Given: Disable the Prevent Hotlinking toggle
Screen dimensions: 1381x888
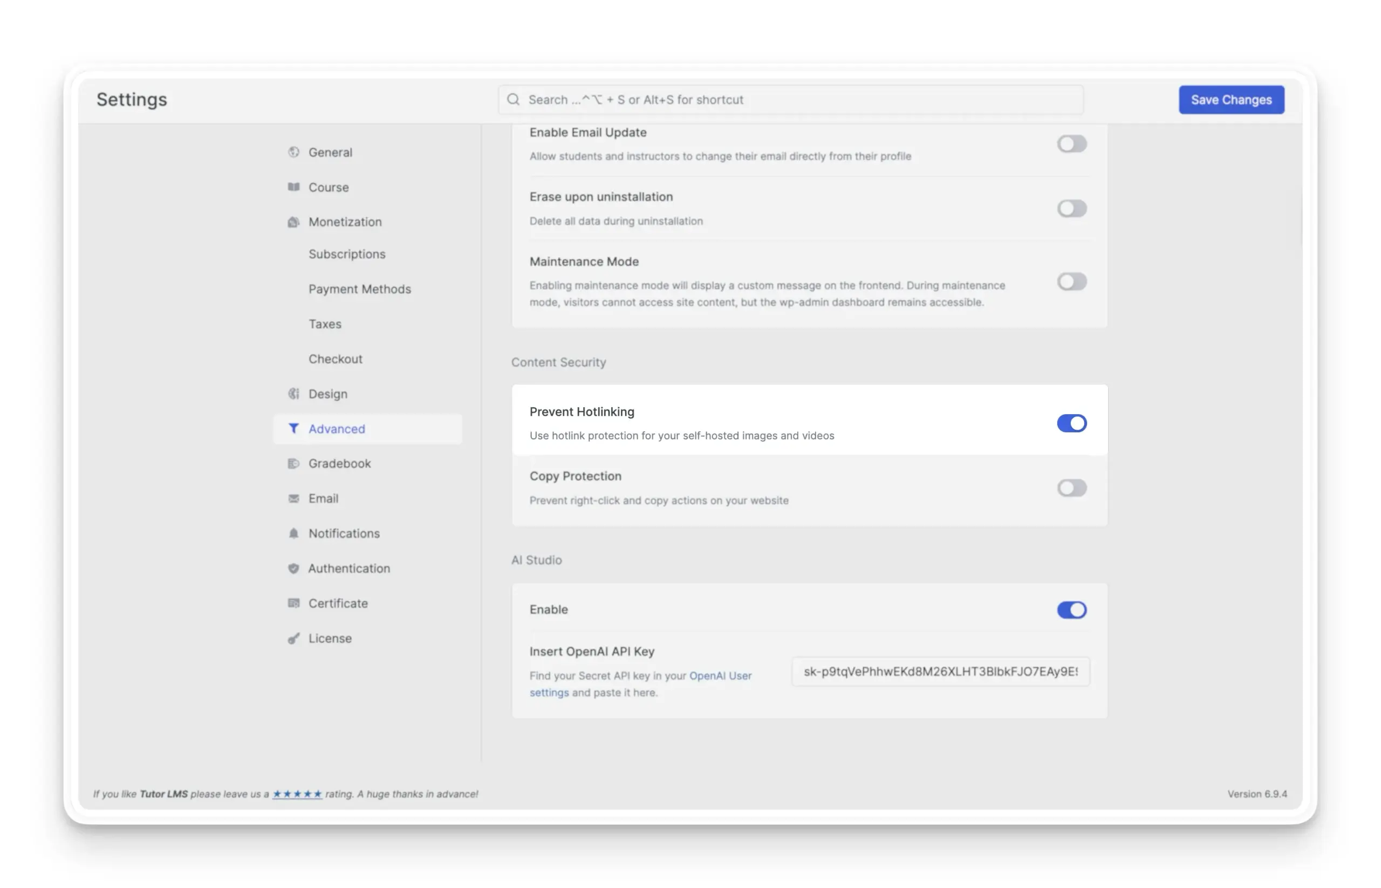Looking at the screenshot, I should pyautogui.click(x=1071, y=423).
